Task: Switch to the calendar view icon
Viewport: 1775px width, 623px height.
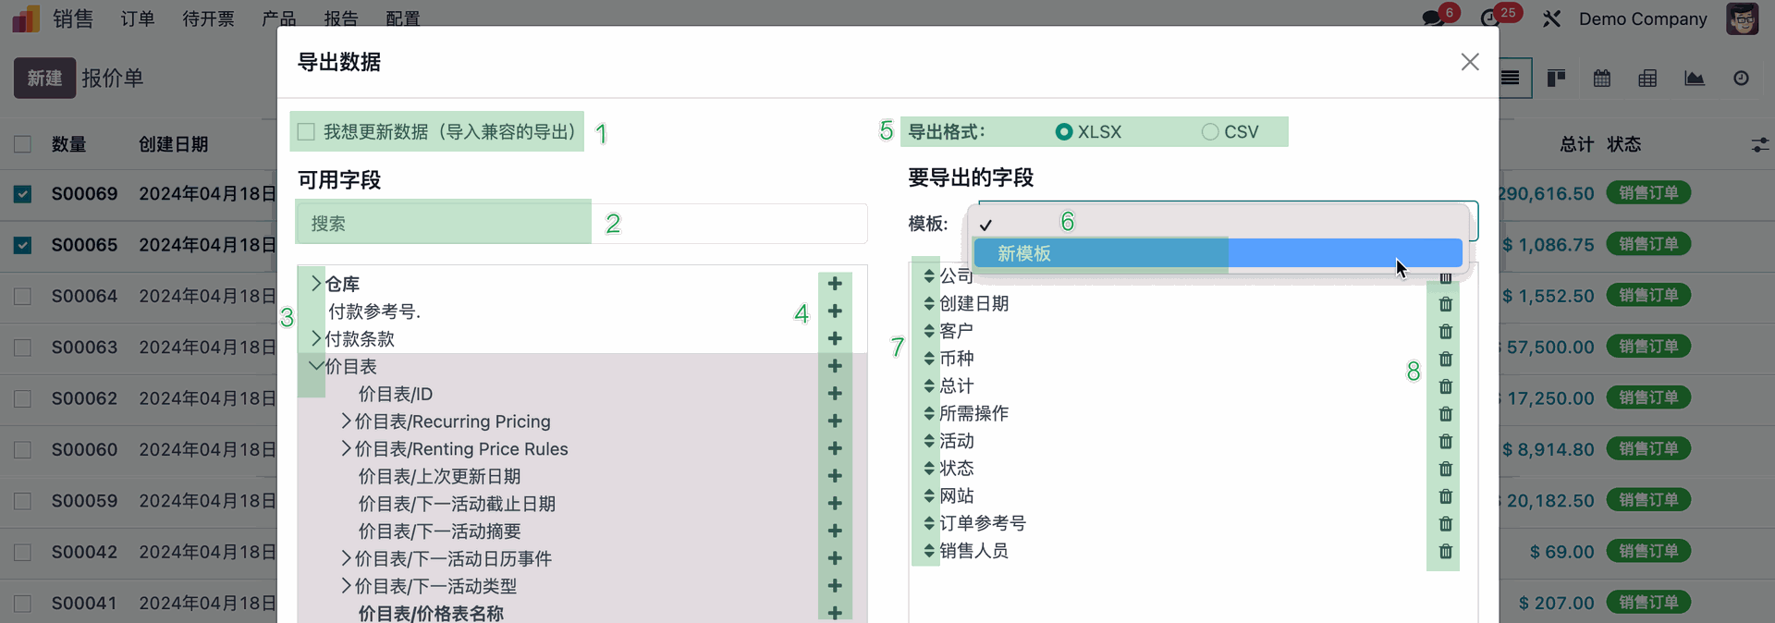Action: coord(1601,79)
